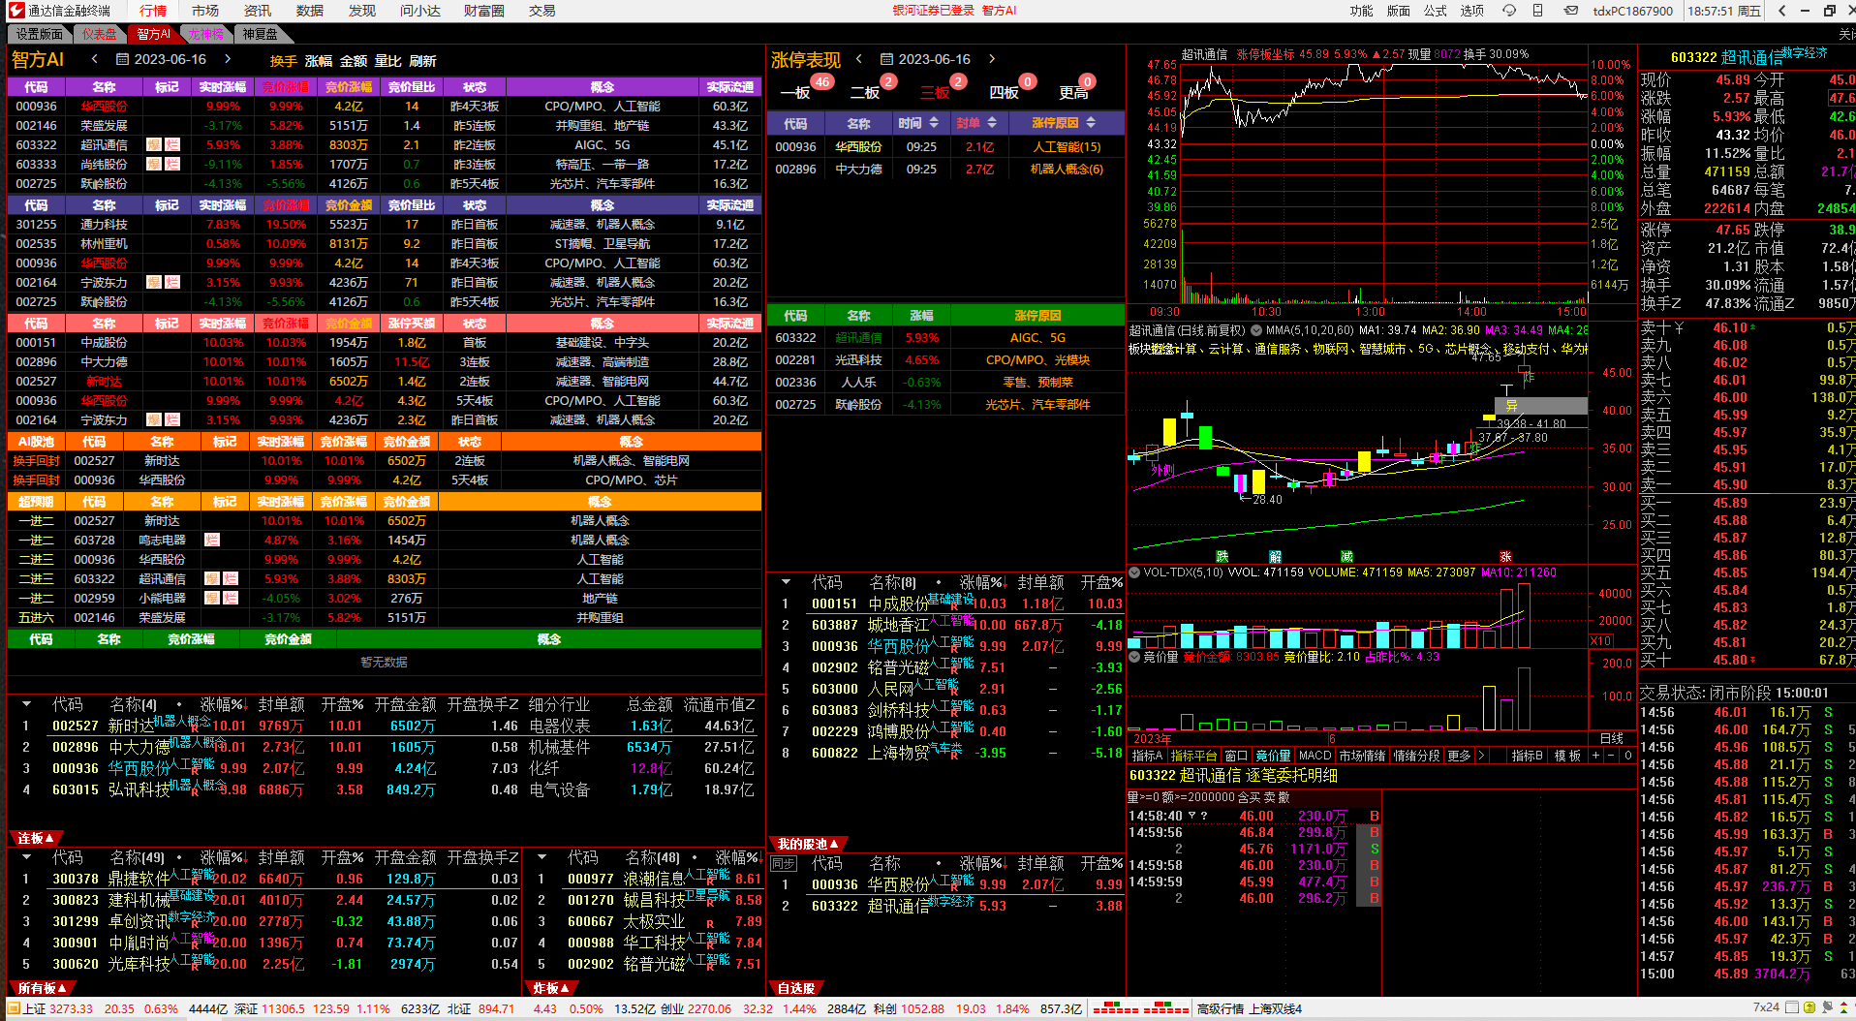Click the back arrow in the title bar
Screen dimensions: 1856x1021
1782,11
